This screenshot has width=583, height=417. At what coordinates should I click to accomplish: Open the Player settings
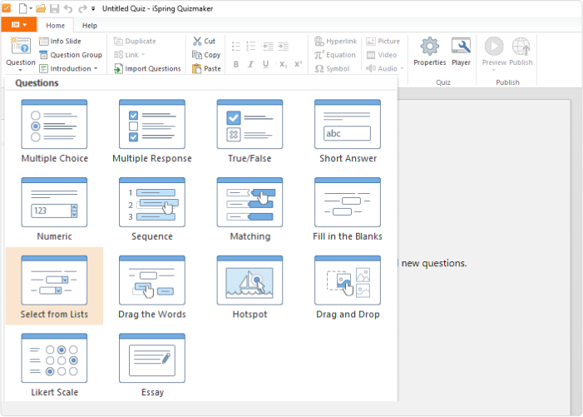[461, 52]
